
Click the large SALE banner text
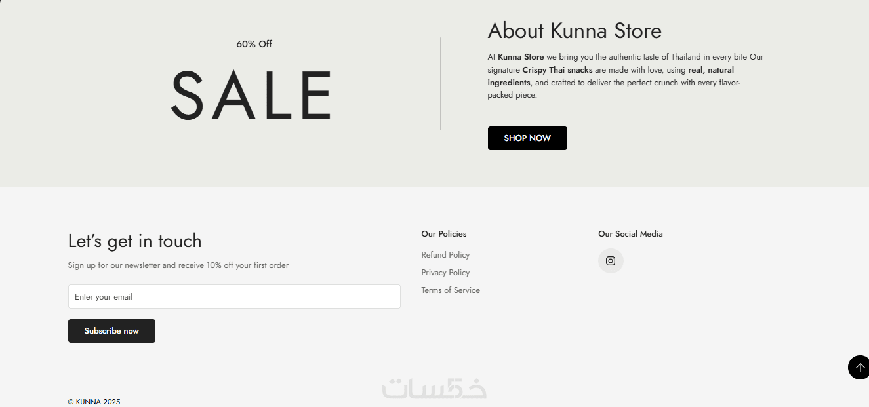(252, 96)
